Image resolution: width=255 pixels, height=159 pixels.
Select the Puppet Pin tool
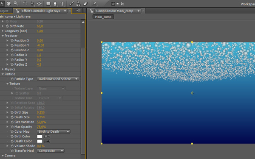[x=95, y=4]
